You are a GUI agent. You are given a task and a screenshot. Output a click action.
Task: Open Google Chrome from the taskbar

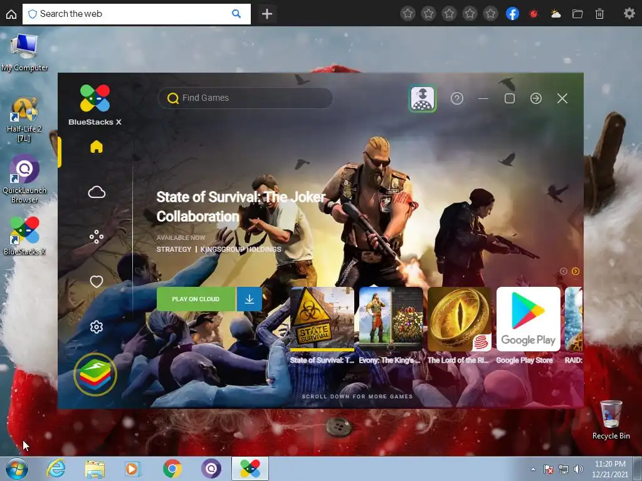(x=172, y=468)
